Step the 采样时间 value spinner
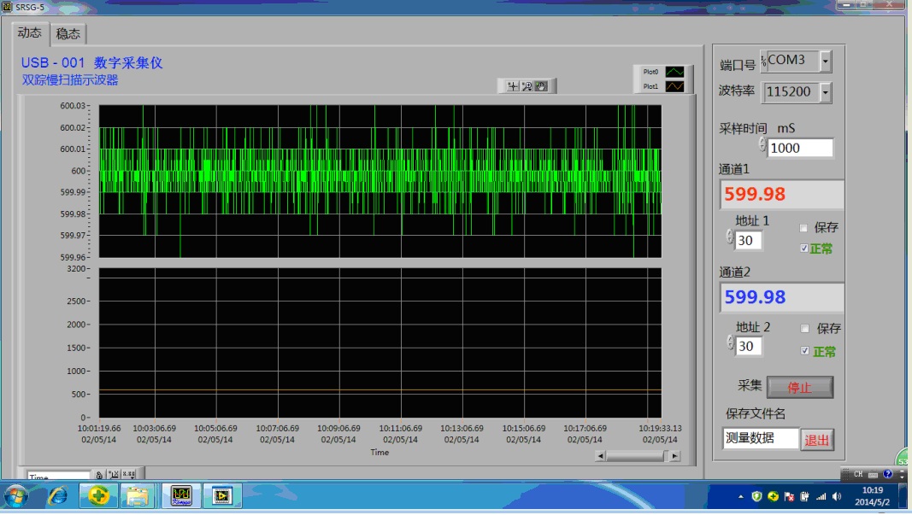 coord(762,143)
